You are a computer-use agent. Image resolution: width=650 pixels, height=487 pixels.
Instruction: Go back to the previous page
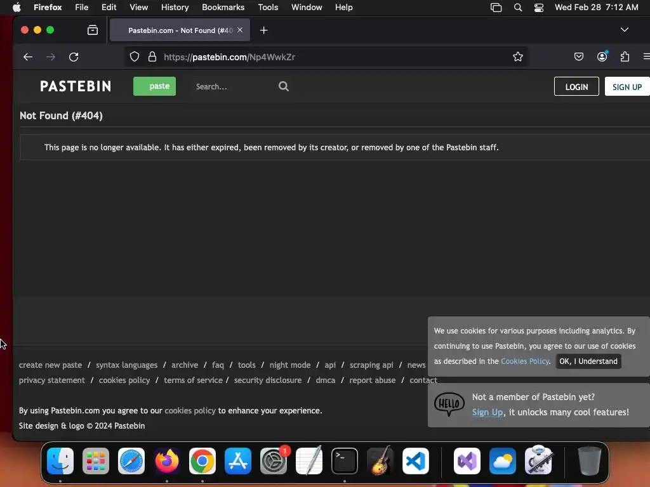pos(28,56)
